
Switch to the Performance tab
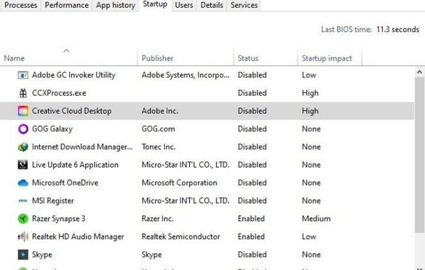[x=66, y=5]
